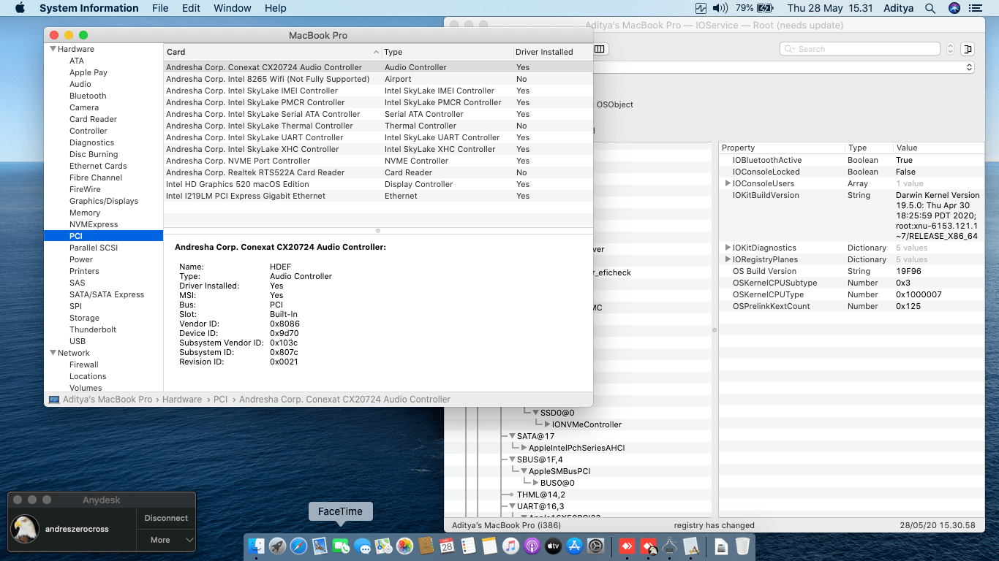999x561 pixels.
Task: Launch Launchpad from the Dock
Action: coord(277,546)
